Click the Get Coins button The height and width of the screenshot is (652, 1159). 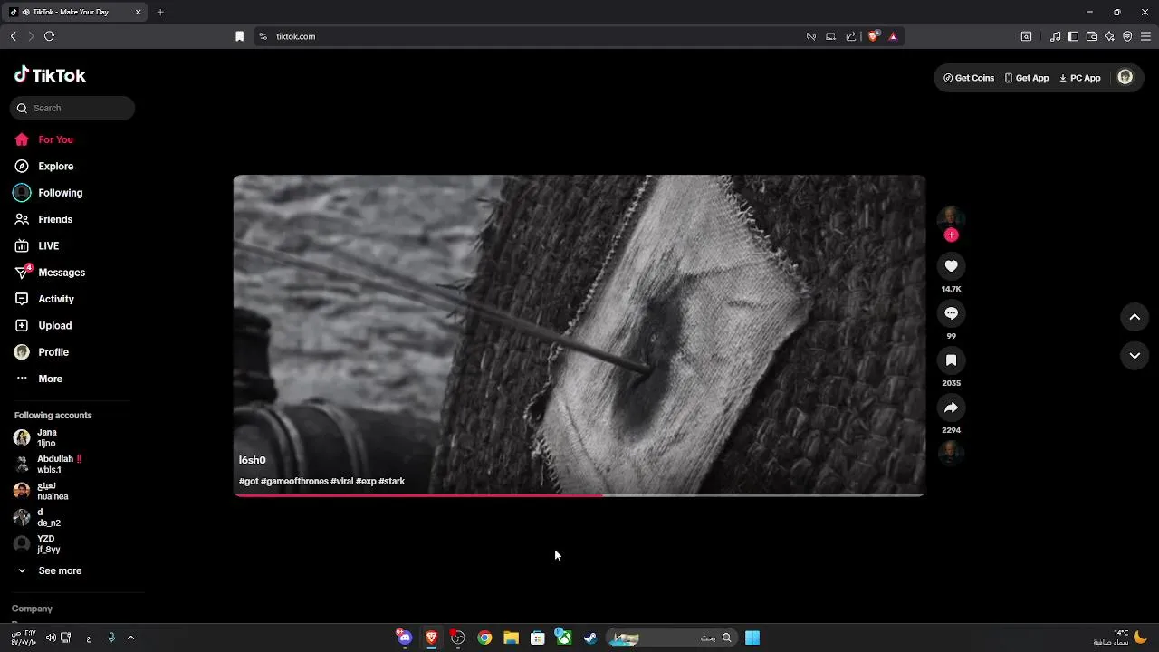(969, 78)
